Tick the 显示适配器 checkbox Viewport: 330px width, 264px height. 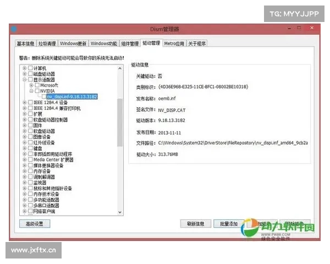(x=30, y=79)
